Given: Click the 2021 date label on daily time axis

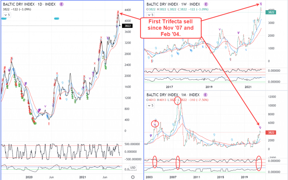Looking at the screenshot, I should pyautogui.click(x=83, y=177).
